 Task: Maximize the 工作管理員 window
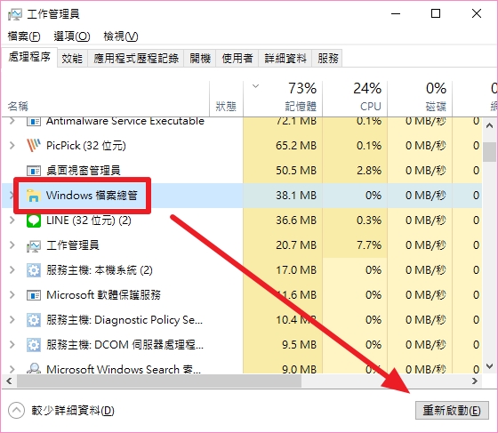436,13
